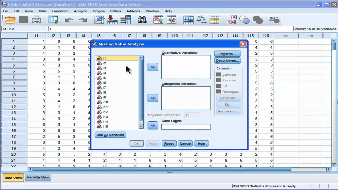Move variable to Quantitative Variables arrow
338x190 pixels.
153,67
